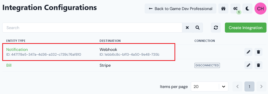268x94 pixels.
Task: Open the Notification entity link
Action: tap(17, 50)
